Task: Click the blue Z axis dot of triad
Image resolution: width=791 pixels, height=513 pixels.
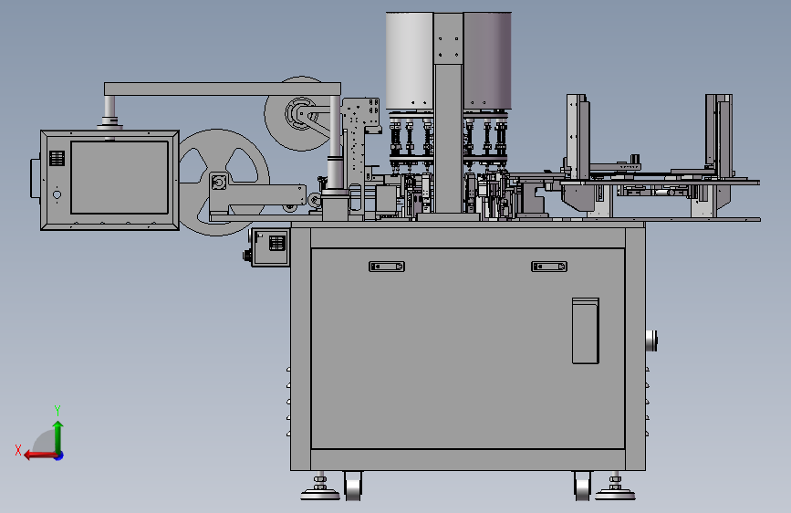Action: click(59, 455)
